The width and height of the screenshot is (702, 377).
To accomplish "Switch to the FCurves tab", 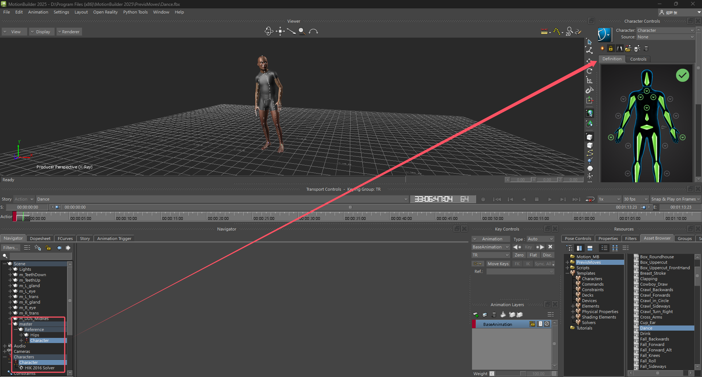I will pos(65,239).
